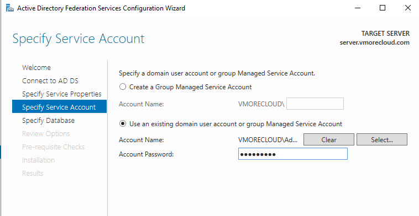The width and height of the screenshot is (419, 216).
Task: Focus the Account Password field
Action: pyautogui.click(x=293, y=154)
